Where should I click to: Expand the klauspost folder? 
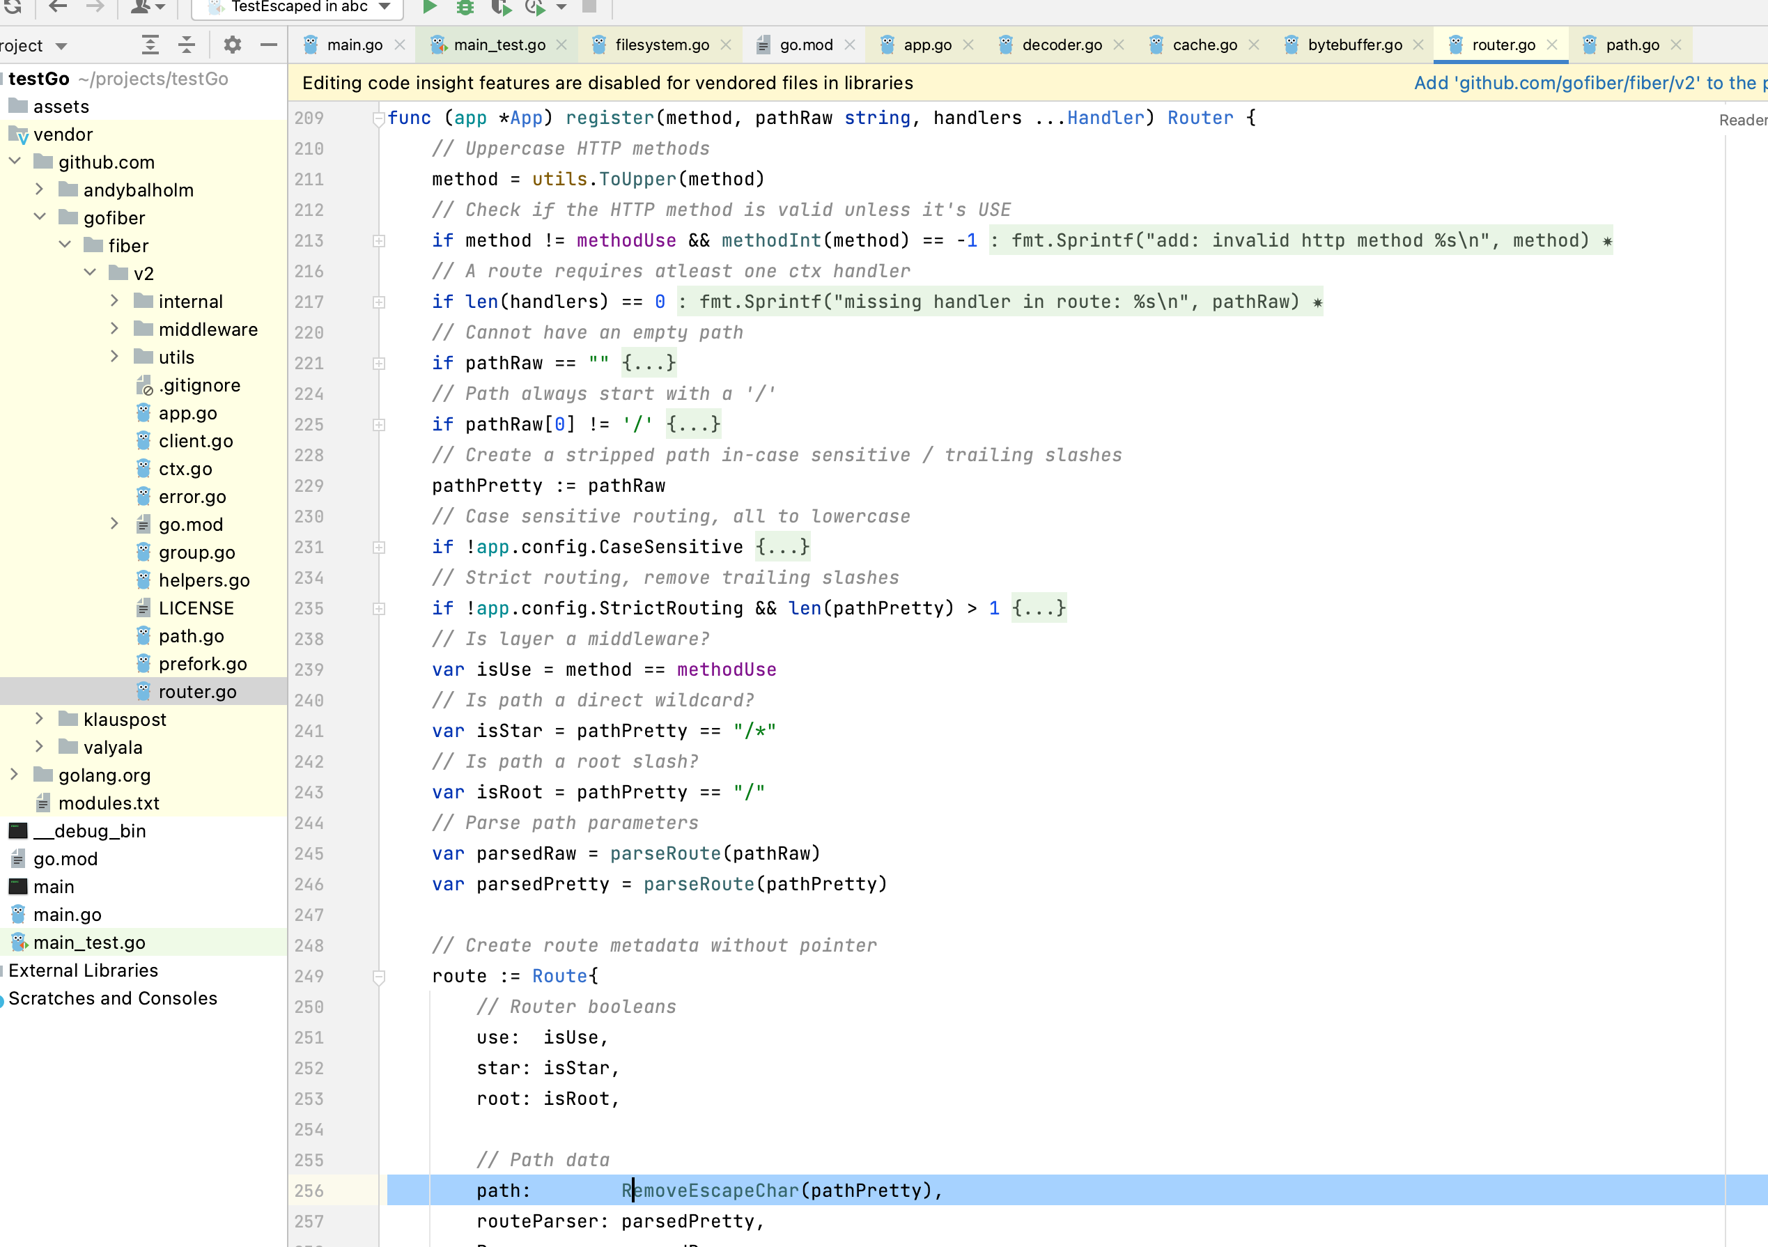coord(39,720)
